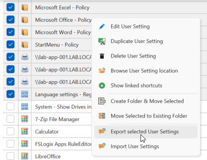
Task: Select the Microsoft Excel - Policy row text
Action: 62,8
